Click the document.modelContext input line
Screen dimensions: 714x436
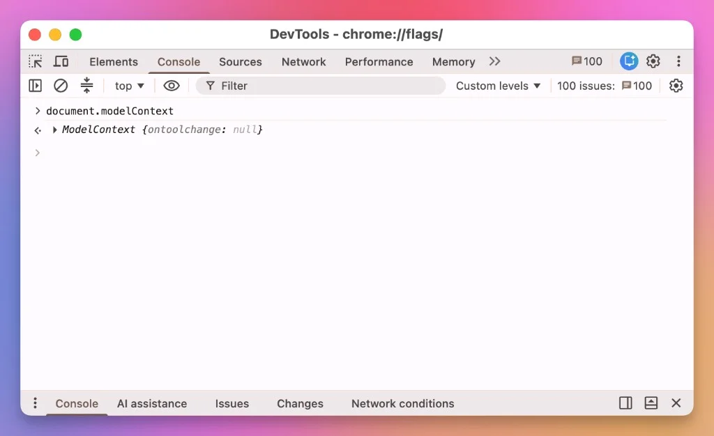[109, 111]
